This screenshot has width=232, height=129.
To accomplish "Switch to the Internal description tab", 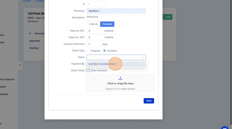I will pyautogui.click(x=93, y=24).
